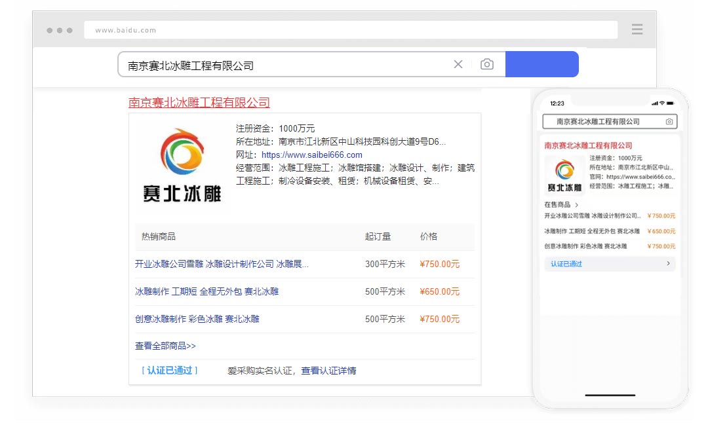Open the 开业冰雕公司雪雕 product link
This screenshot has width=708, height=423.
[x=222, y=264]
